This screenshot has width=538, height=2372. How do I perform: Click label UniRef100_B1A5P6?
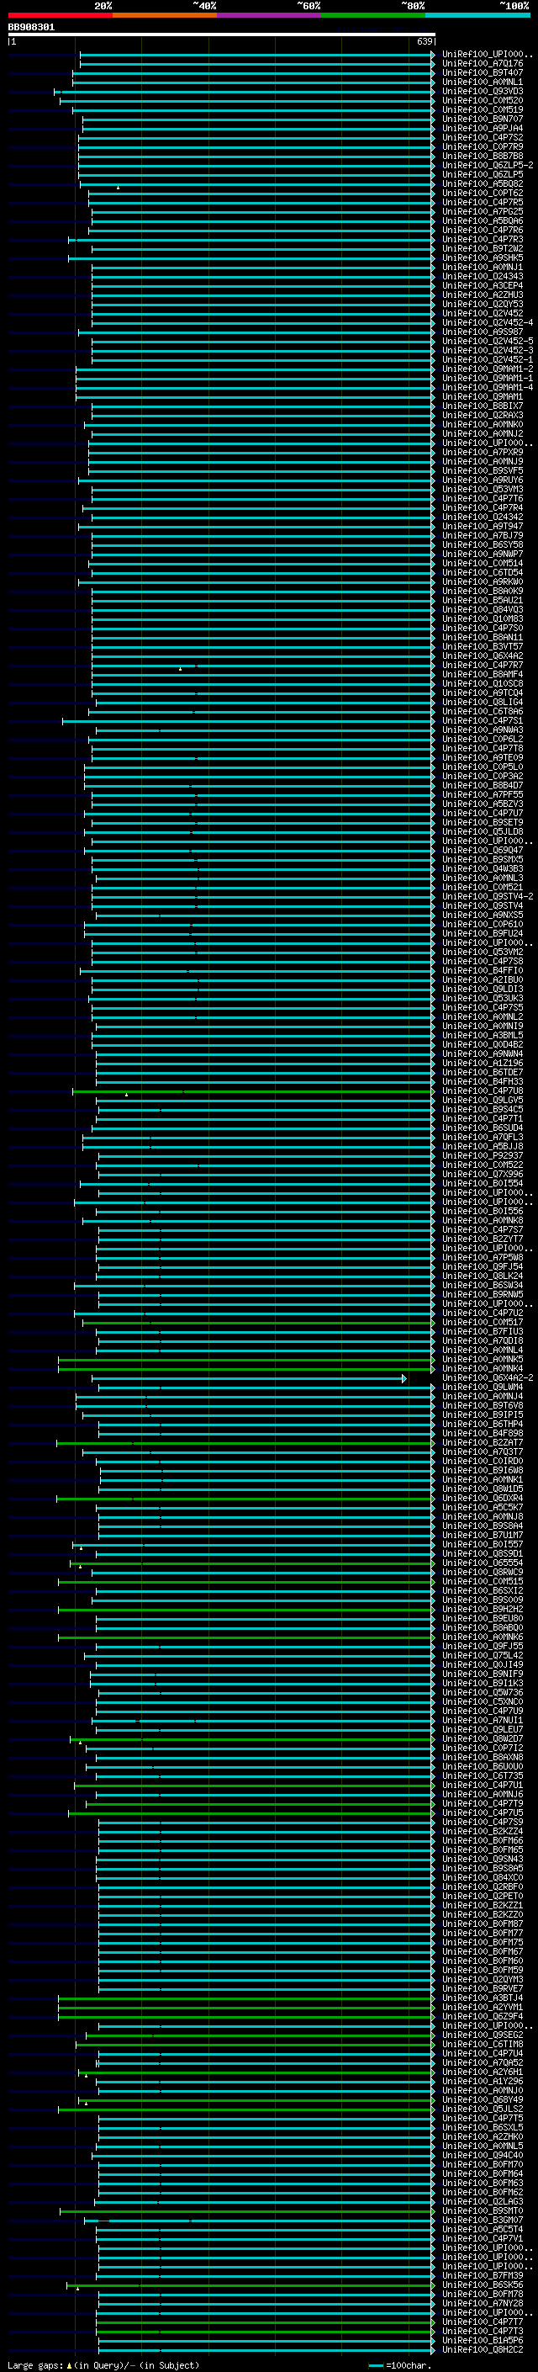(x=482, y=2340)
